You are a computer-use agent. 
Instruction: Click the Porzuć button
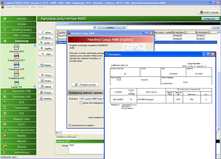pos(46,75)
